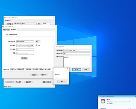The height and width of the screenshot is (109, 136).
Task: Click the 测试发送 button
Action: pyautogui.click(x=25, y=58)
